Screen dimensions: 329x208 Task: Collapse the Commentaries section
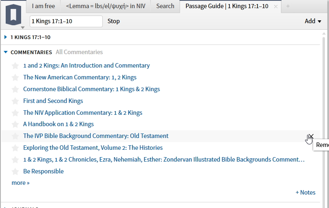(x=6, y=52)
